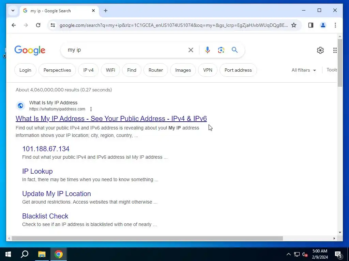Open the taskbar clock and date
Image resolution: width=349 pixels, height=261 pixels.
(320, 254)
